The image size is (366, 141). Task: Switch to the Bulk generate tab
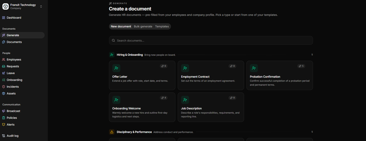143,26
